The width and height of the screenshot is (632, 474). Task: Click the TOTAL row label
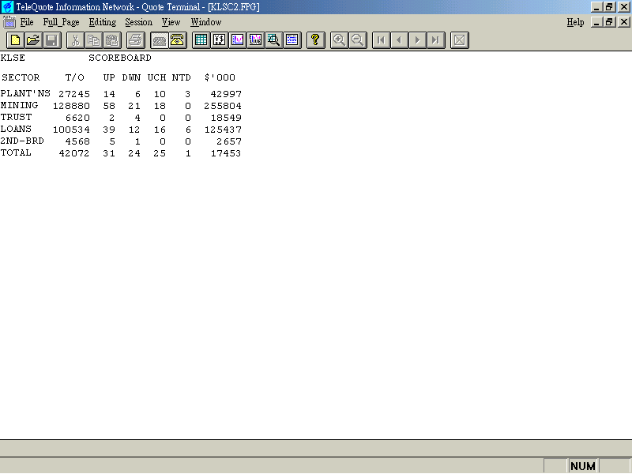[x=16, y=152]
